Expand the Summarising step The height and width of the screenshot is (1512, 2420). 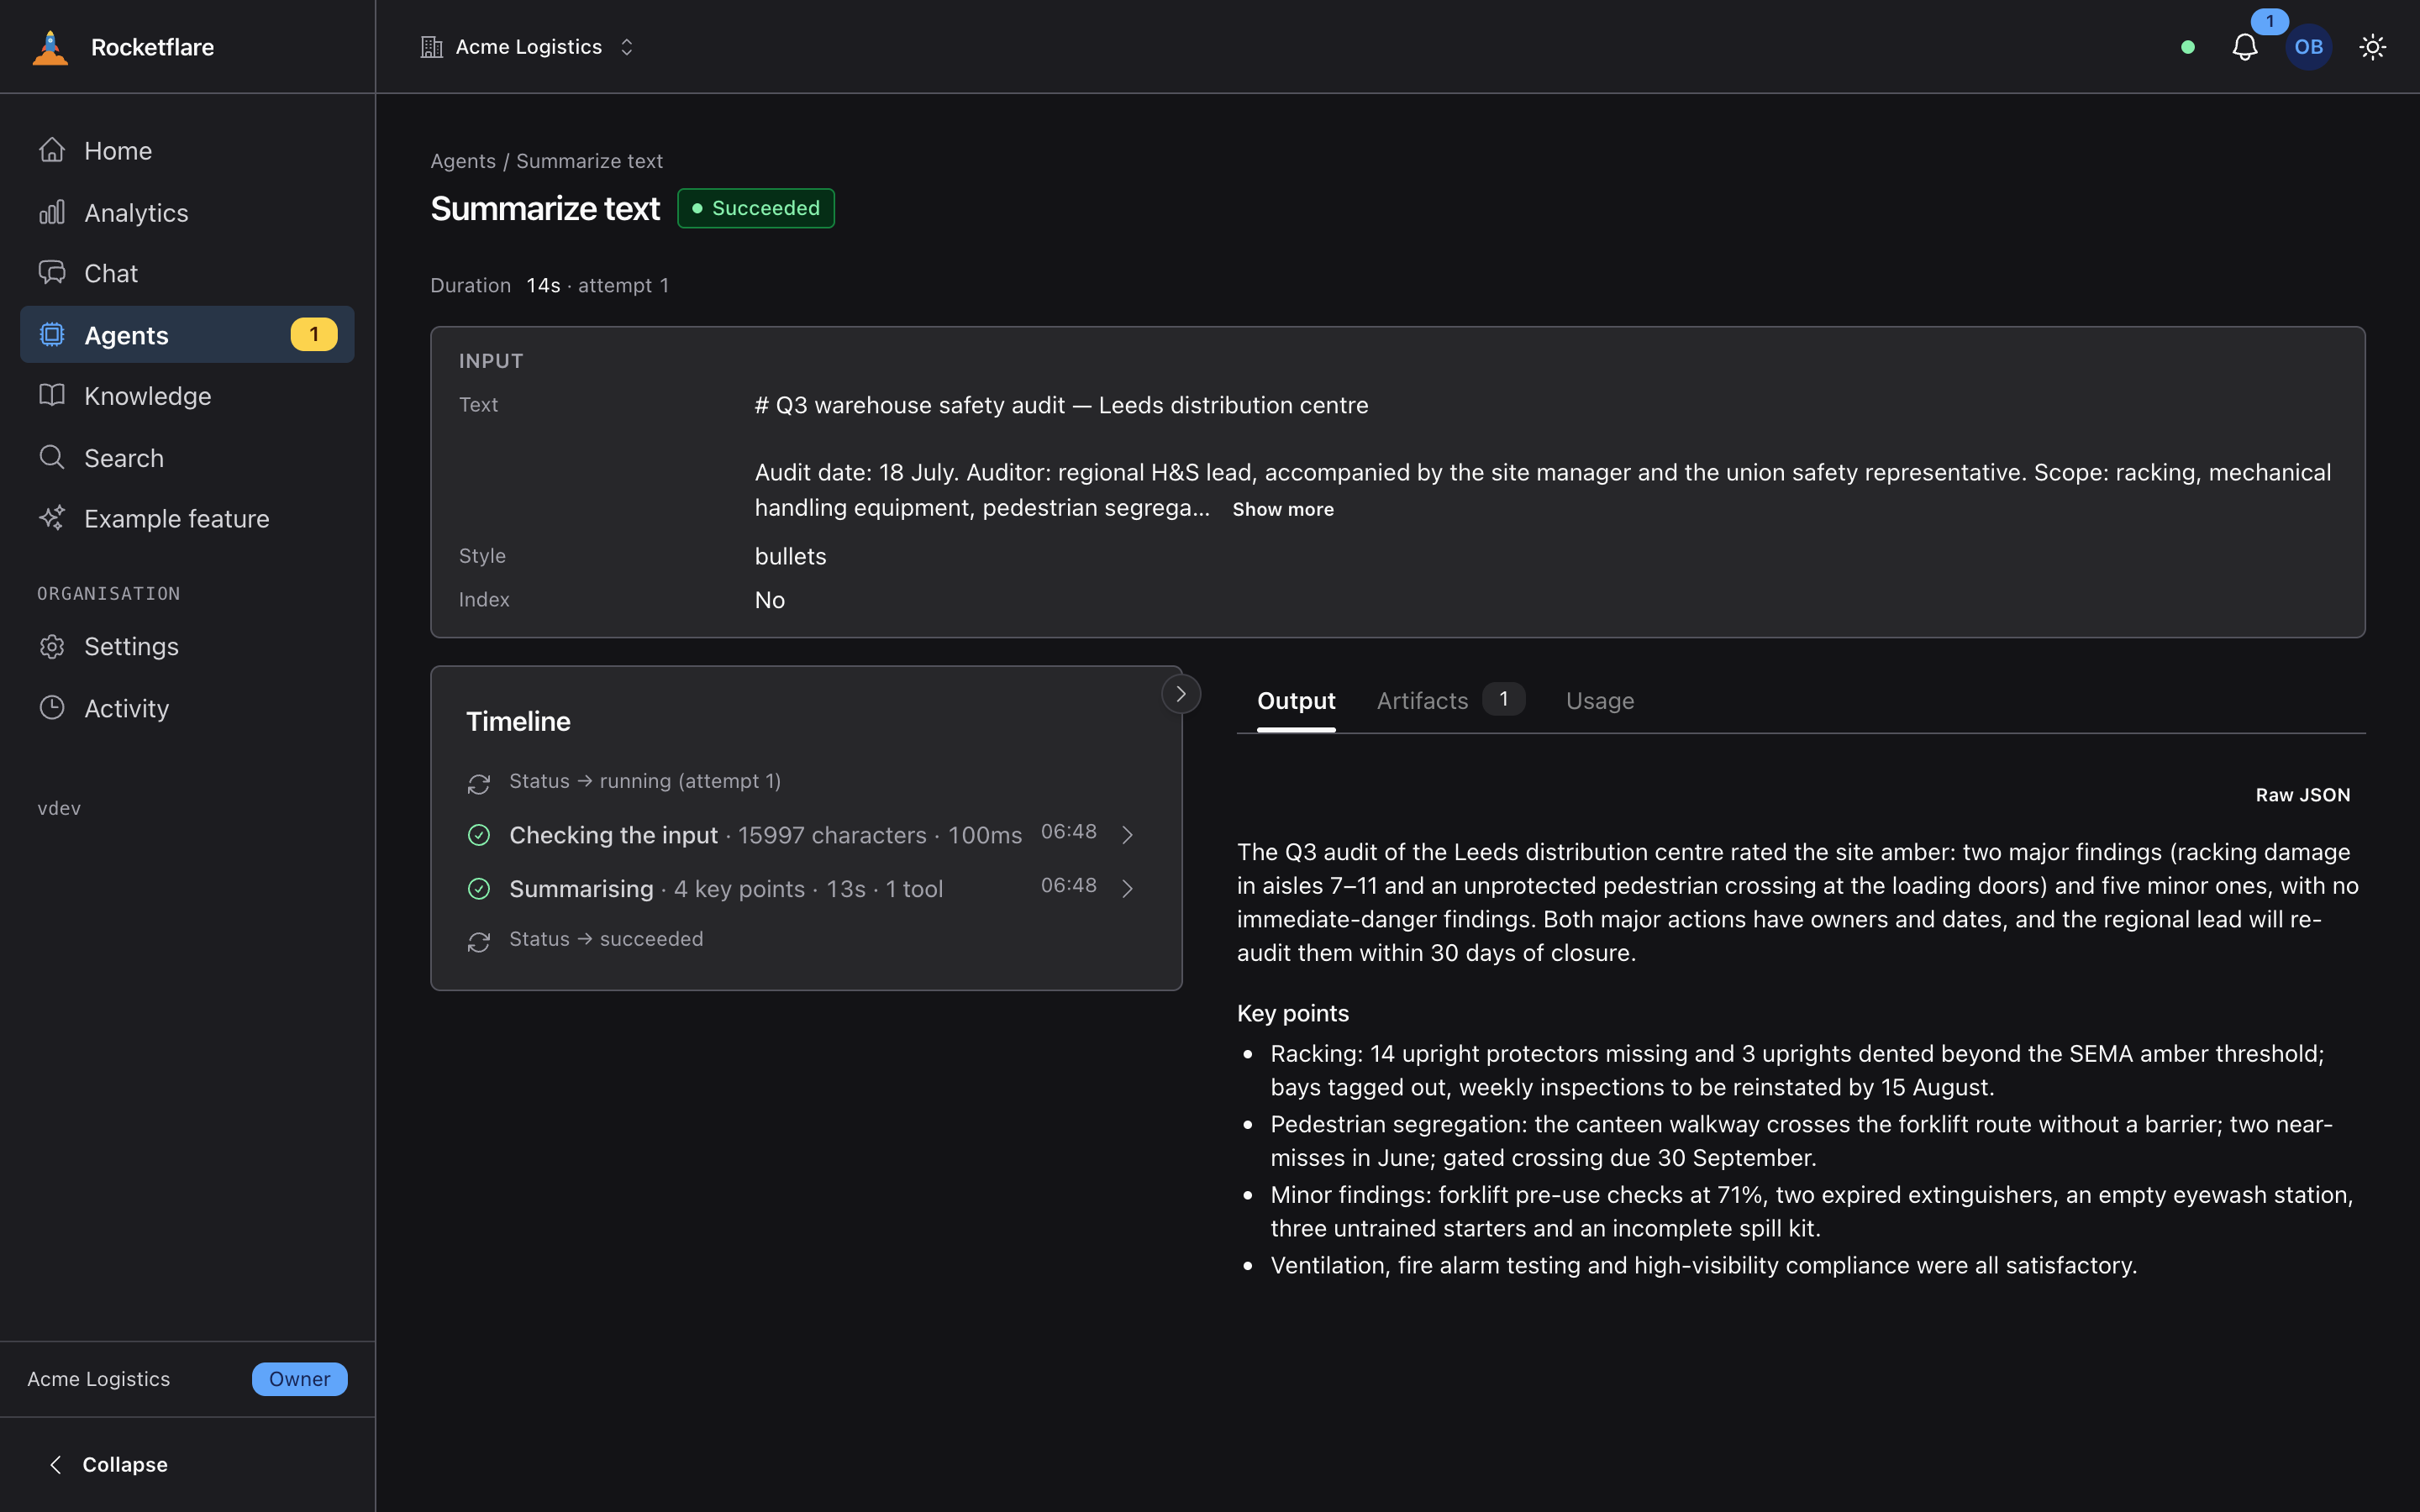pos(1127,889)
